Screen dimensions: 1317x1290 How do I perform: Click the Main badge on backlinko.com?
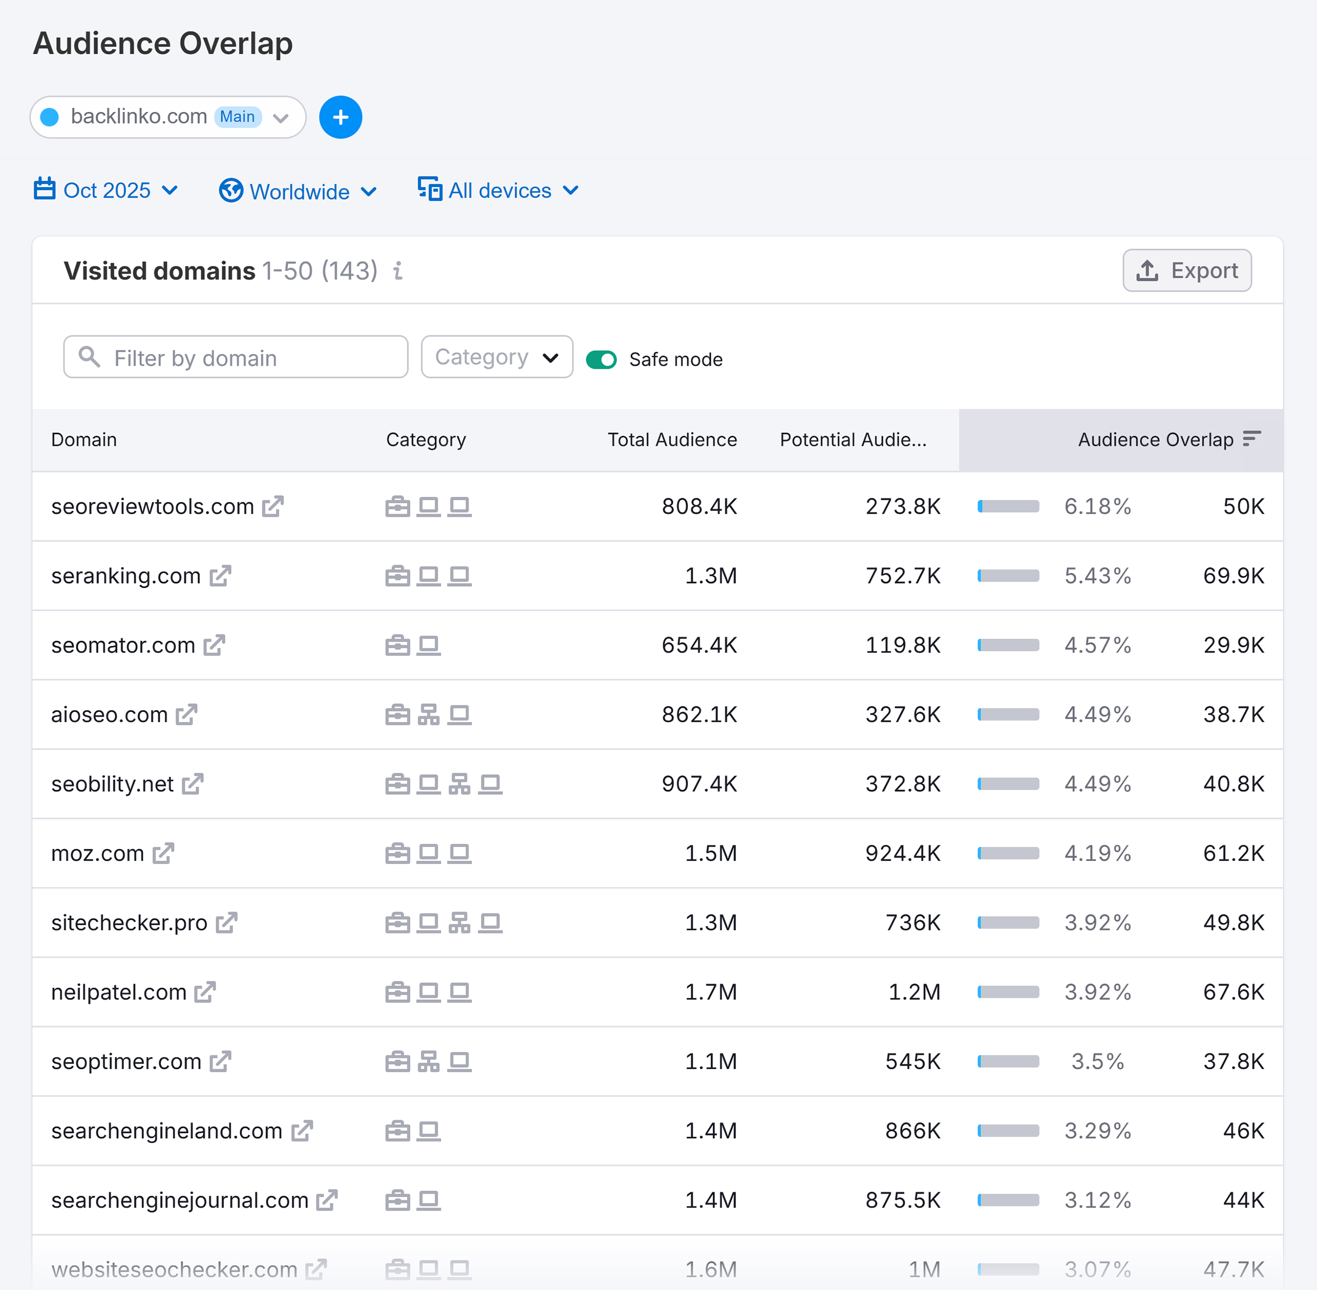(237, 116)
